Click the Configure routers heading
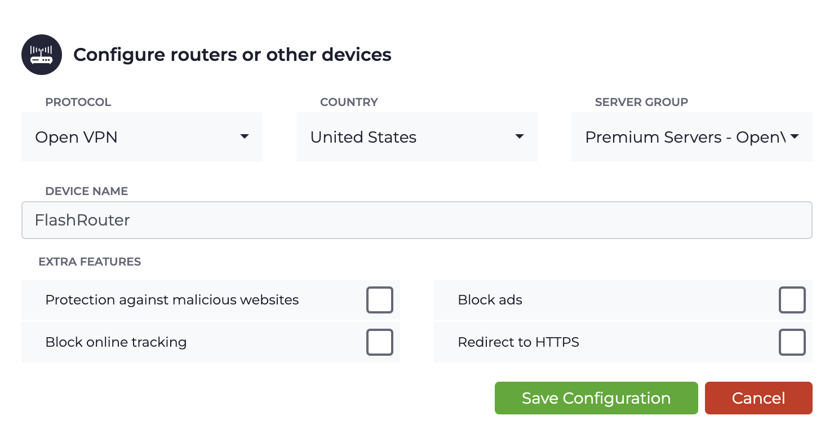 click(232, 54)
